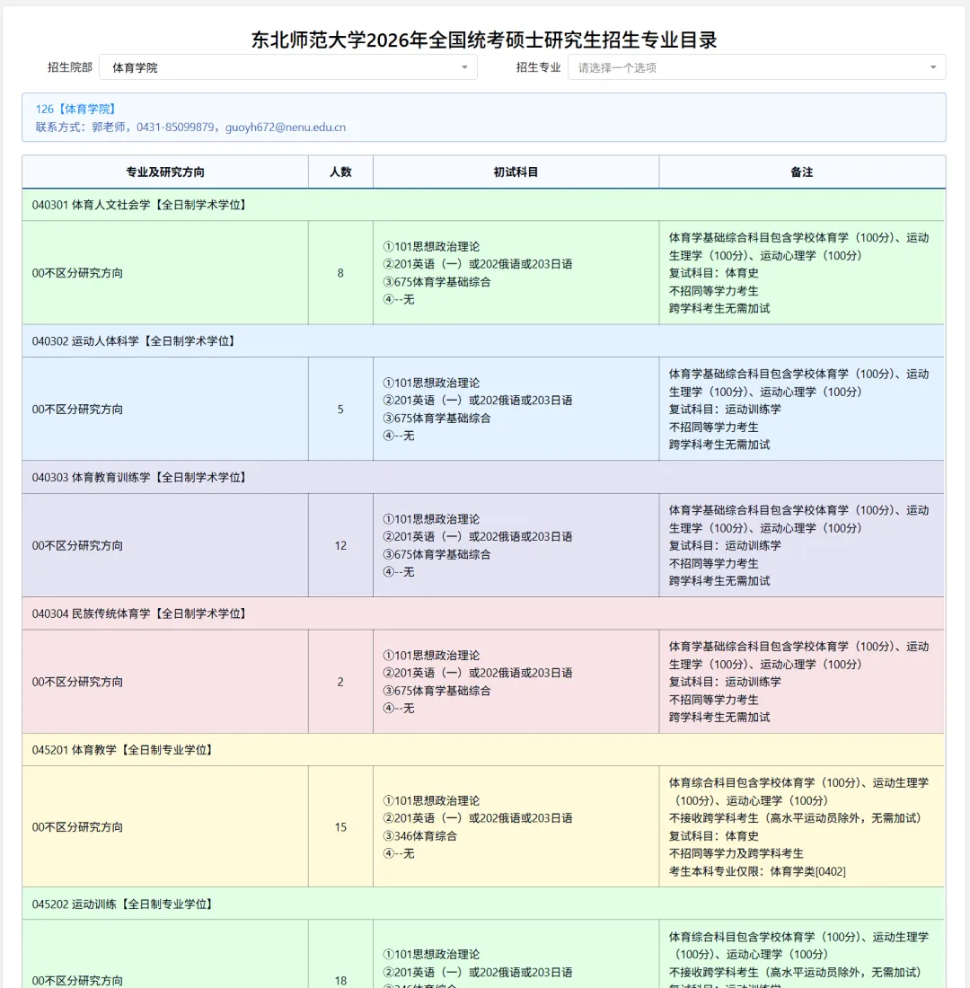Click the 备注 column header
This screenshot has height=988, width=970.
(802, 172)
